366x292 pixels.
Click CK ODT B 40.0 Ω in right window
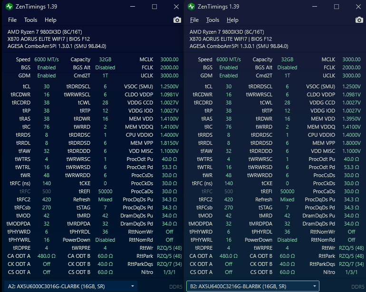pos(287,264)
